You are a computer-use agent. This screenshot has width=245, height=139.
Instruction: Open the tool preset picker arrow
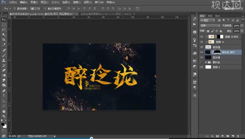pyautogui.click(x=10, y=8)
